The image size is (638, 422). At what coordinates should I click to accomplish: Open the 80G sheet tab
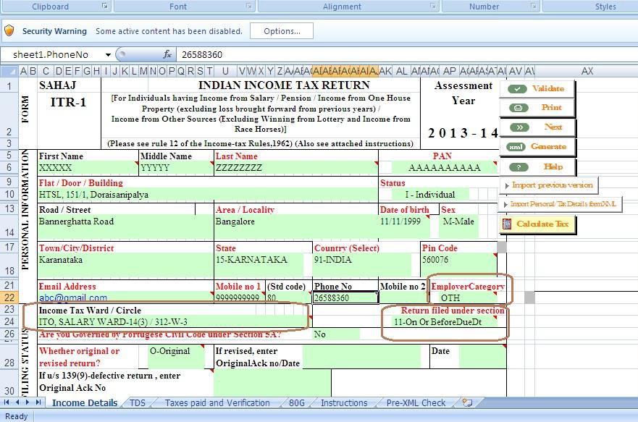(x=295, y=402)
